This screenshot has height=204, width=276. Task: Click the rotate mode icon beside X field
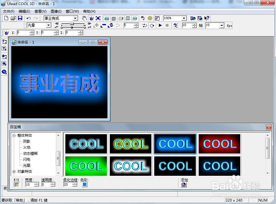(x=6, y=33)
